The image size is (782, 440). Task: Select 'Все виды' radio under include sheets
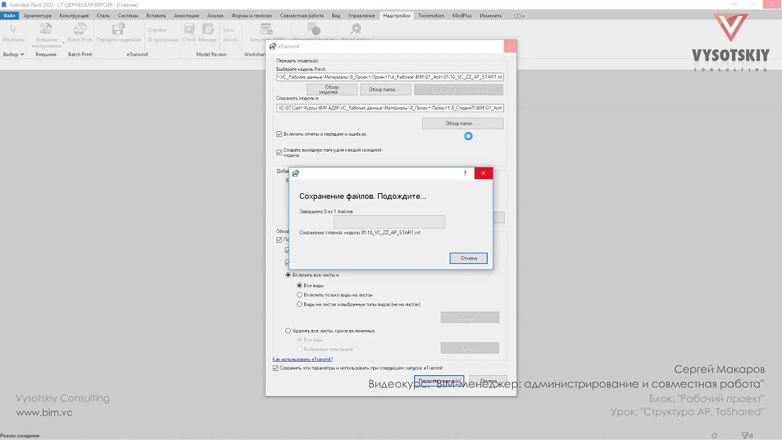(300, 285)
